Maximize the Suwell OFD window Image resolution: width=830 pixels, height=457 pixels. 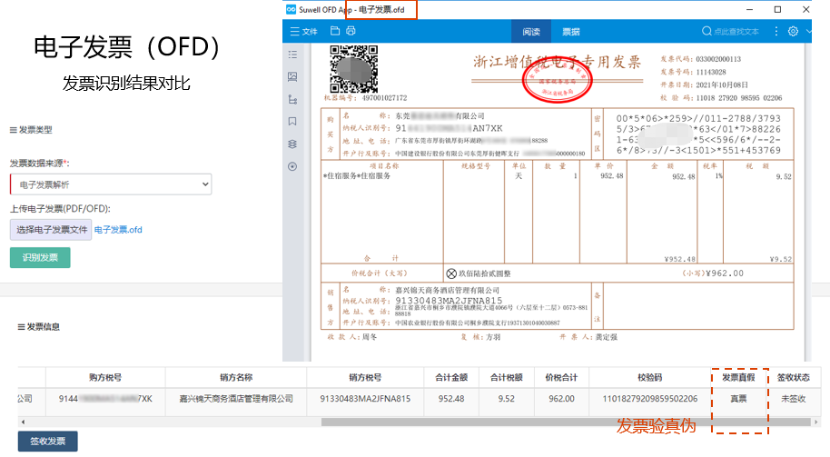(777, 9)
